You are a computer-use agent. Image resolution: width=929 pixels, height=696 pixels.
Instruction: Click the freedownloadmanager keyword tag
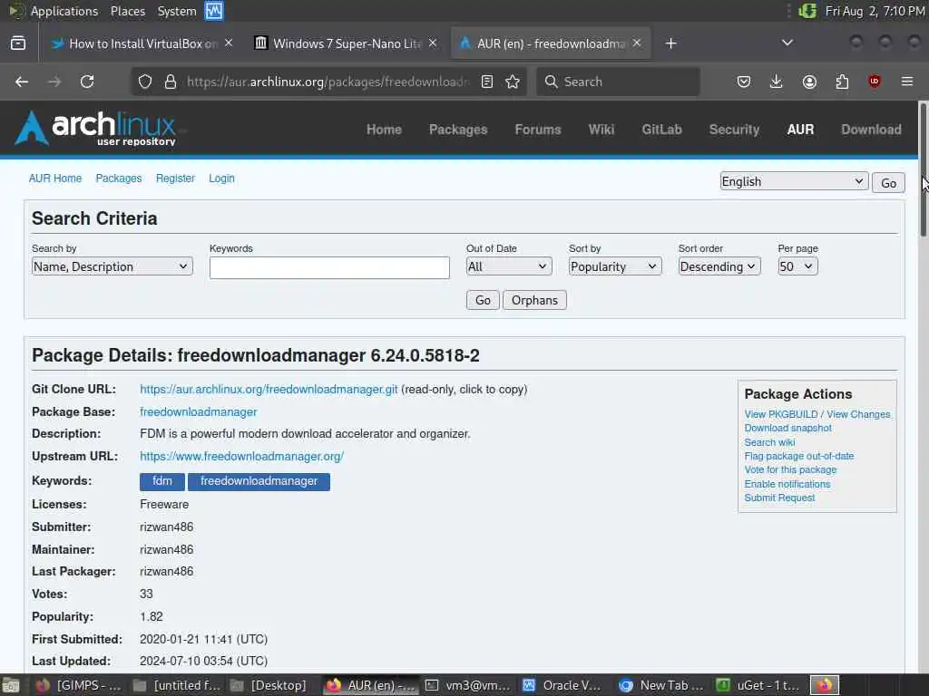(x=259, y=481)
